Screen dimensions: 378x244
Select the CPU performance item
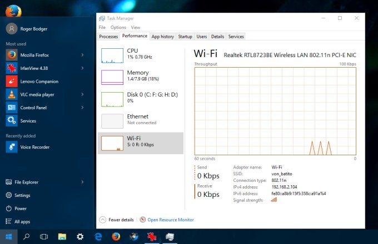141,55
